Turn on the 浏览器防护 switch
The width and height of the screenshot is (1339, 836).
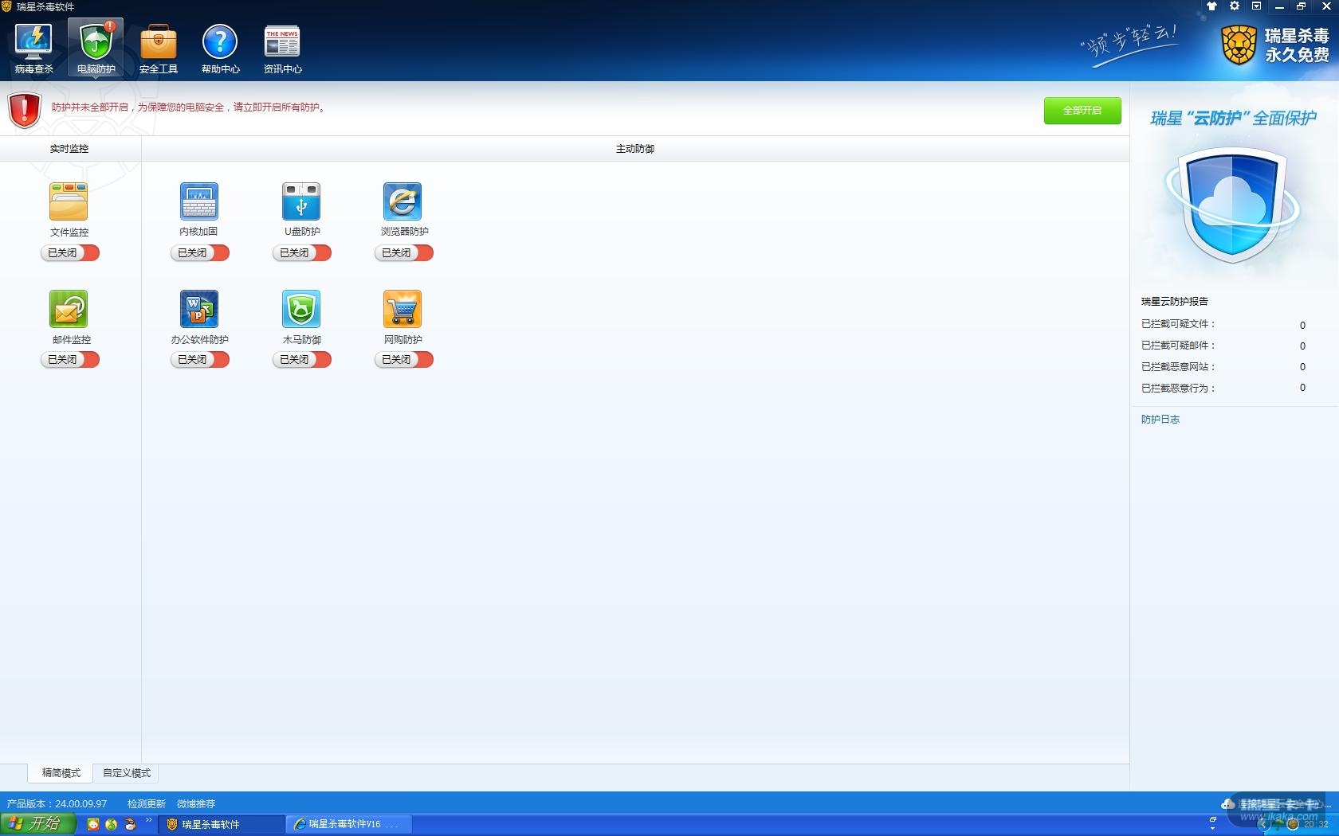[404, 253]
